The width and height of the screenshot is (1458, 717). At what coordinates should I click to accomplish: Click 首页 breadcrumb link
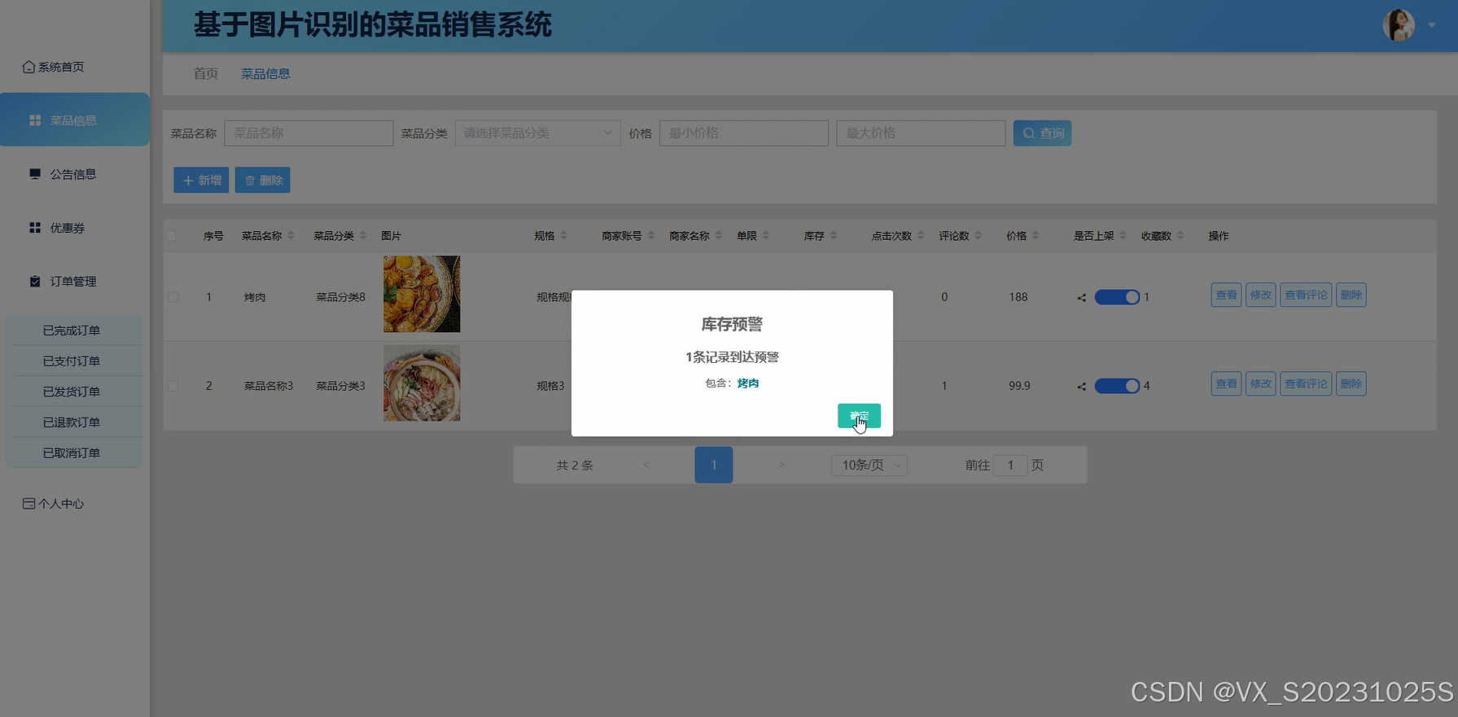206,73
